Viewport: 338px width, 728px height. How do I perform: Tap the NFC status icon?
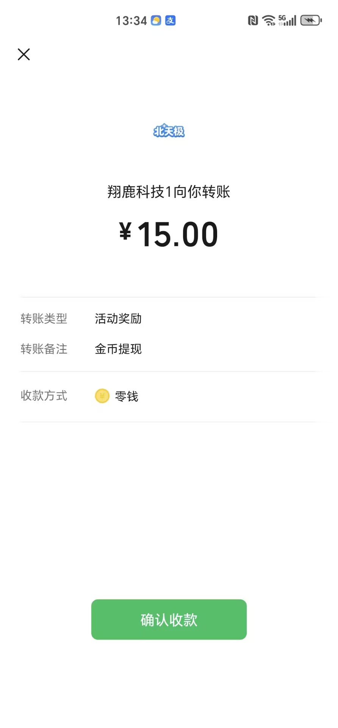[253, 20]
